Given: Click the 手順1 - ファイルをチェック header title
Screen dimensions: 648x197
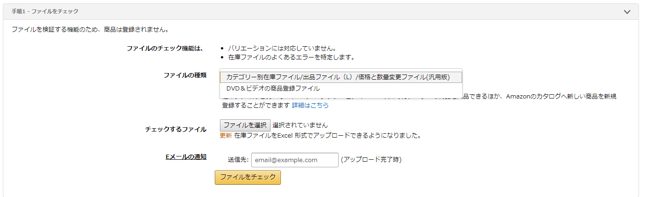Looking at the screenshot, I should pyautogui.click(x=45, y=11).
